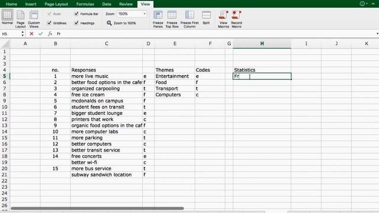Expand the formula bar arrow

(377, 34)
